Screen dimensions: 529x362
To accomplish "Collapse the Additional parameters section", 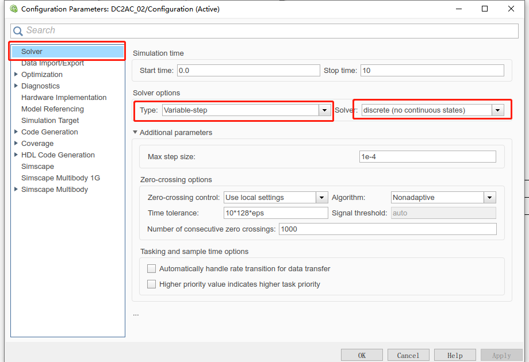I will click(135, 132).
